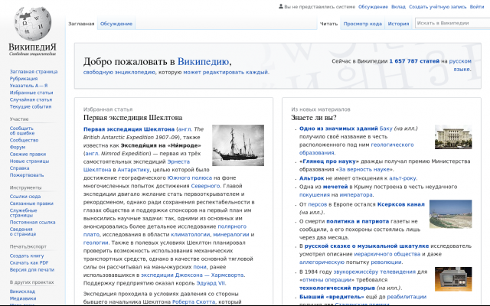Click the климатологии link

[191, 235]
